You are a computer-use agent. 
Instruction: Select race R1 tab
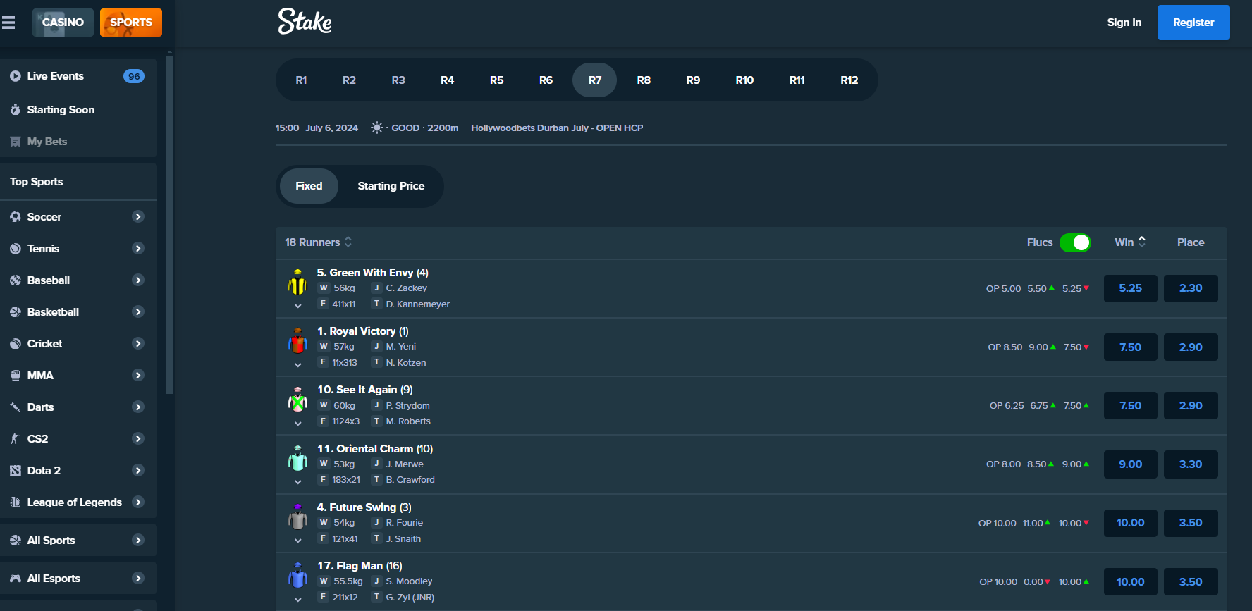[x=301, y=80]
